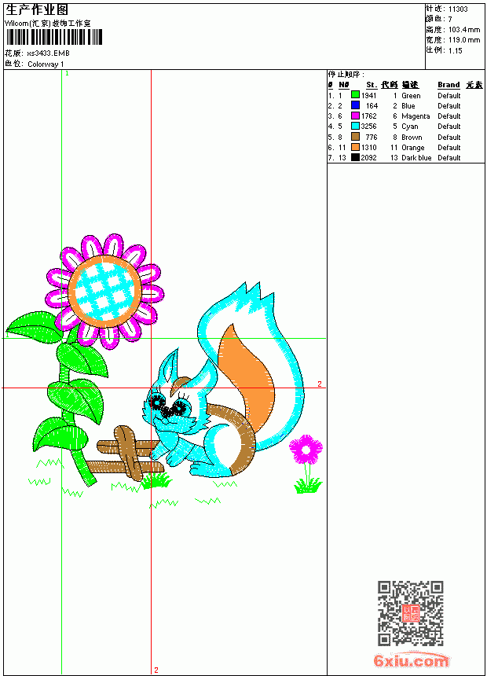487x676 pixels.
Task: Click the brown thread color swatch
Action: (x=355, y=137)
